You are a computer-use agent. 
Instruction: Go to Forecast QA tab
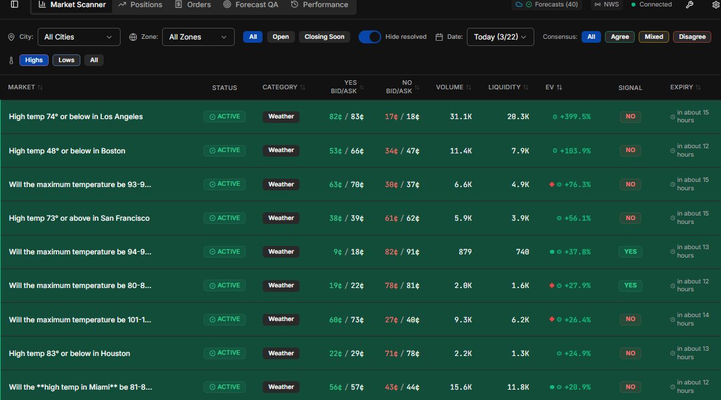point(251,5)
